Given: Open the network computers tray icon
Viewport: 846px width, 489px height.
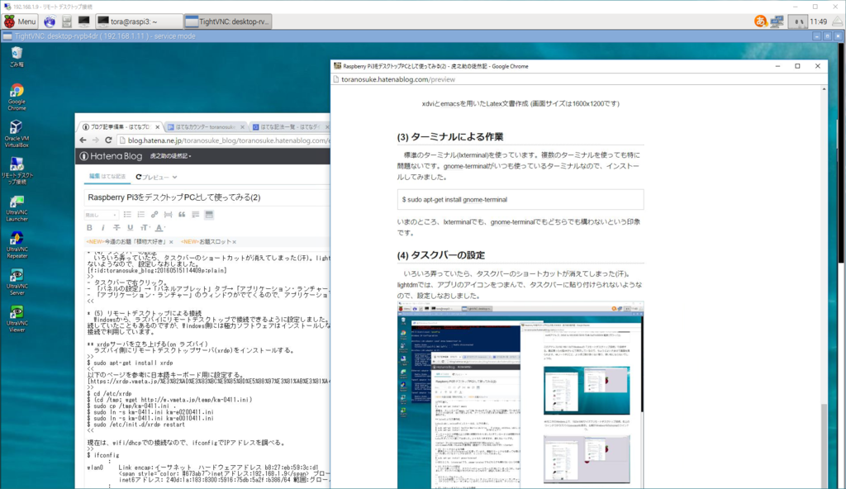Looking at the screenshot, I should pyautogui.click(x=777, y=21).
